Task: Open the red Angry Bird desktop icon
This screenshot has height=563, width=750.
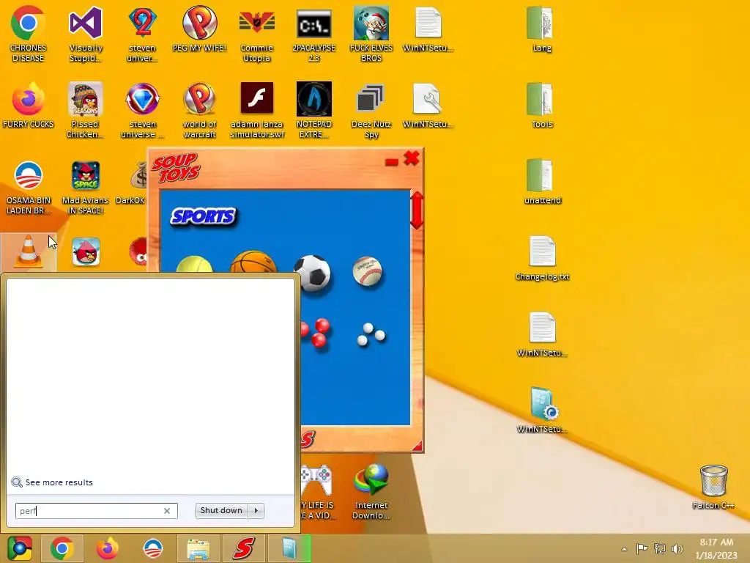Action: [86, 251]
